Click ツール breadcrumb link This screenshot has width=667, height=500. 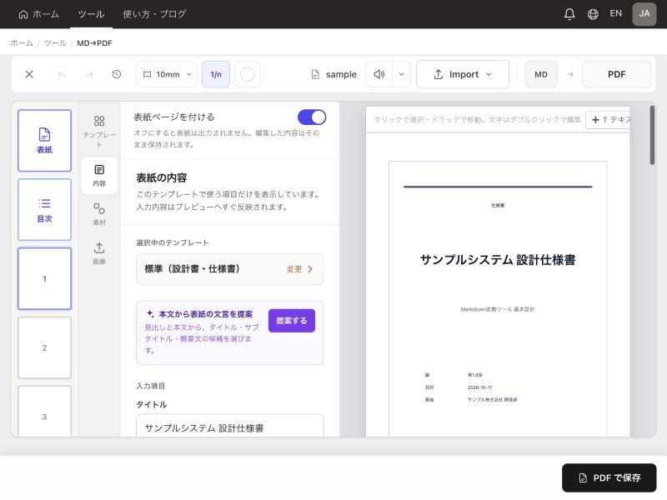tap(55, 43)
